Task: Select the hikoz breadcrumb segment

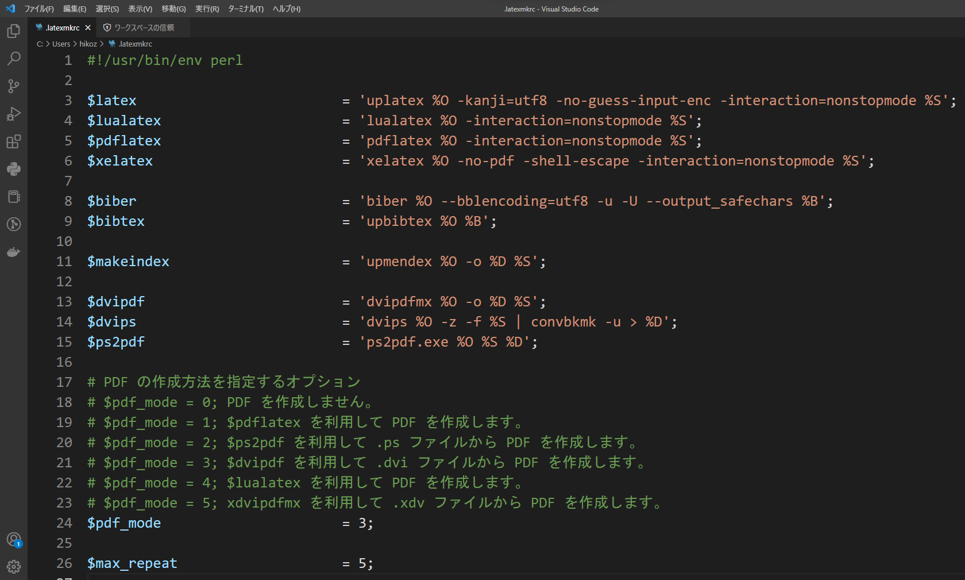Action: 88,44
